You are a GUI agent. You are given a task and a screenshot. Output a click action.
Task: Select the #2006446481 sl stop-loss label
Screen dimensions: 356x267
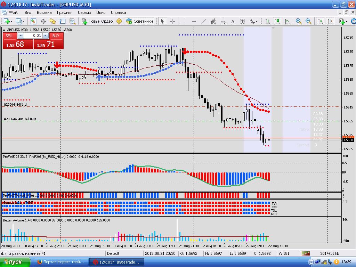15,104
